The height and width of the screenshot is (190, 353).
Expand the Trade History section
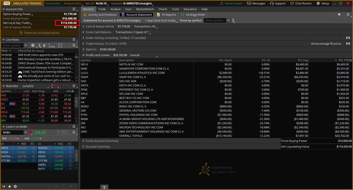point(84,44)
